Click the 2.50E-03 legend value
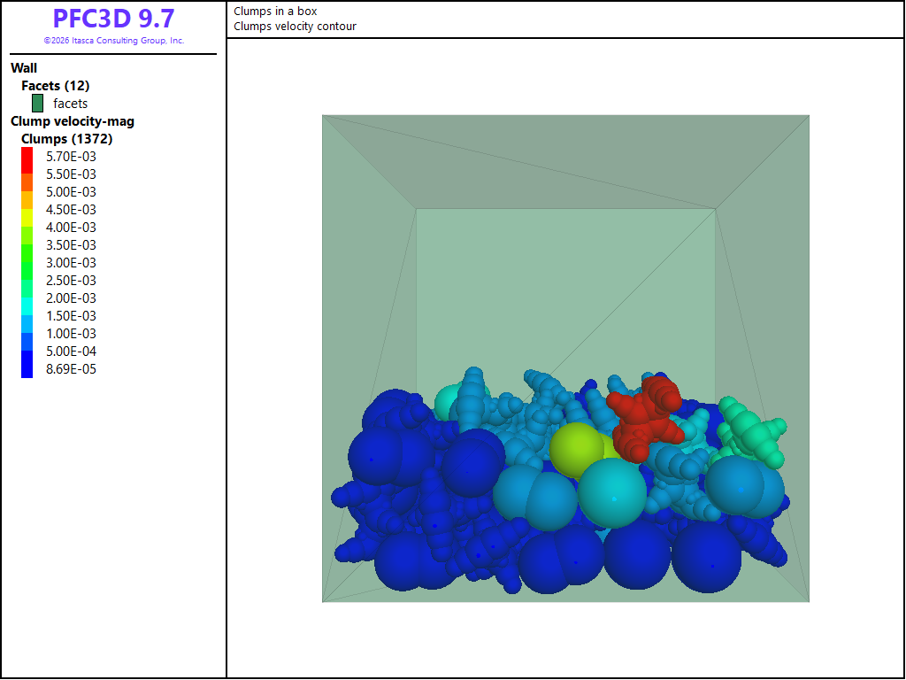Screen dimensions: 906x680 coord(71,281)
